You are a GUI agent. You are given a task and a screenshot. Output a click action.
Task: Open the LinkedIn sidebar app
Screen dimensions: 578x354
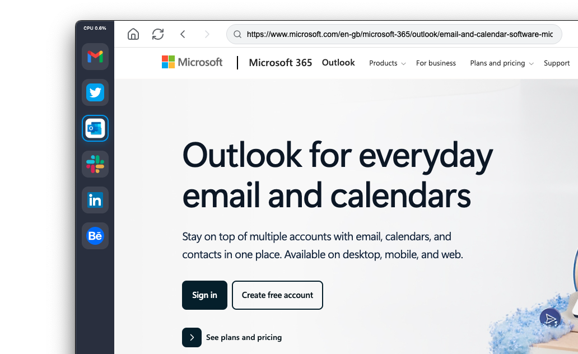(95, 200)
